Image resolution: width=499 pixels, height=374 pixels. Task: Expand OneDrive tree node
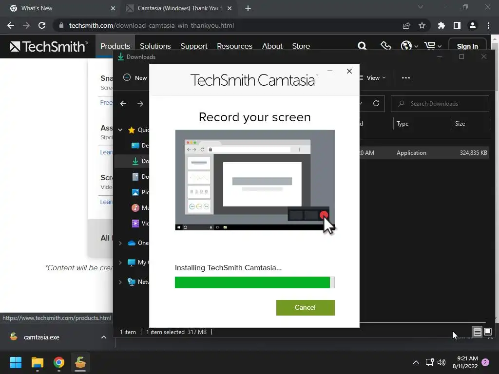(120, 243)
